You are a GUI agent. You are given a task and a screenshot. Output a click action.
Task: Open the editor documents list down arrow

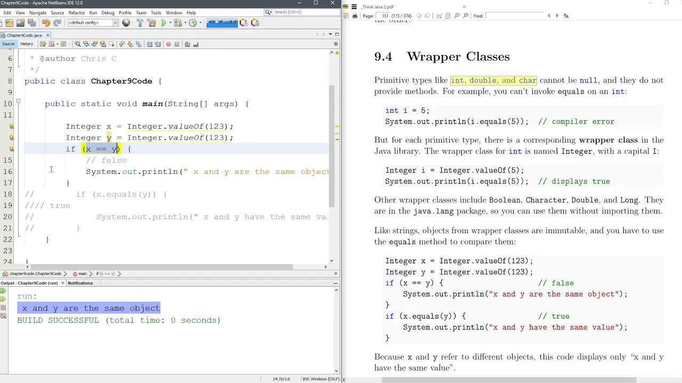pyautogui.click(x=330, y=35)
